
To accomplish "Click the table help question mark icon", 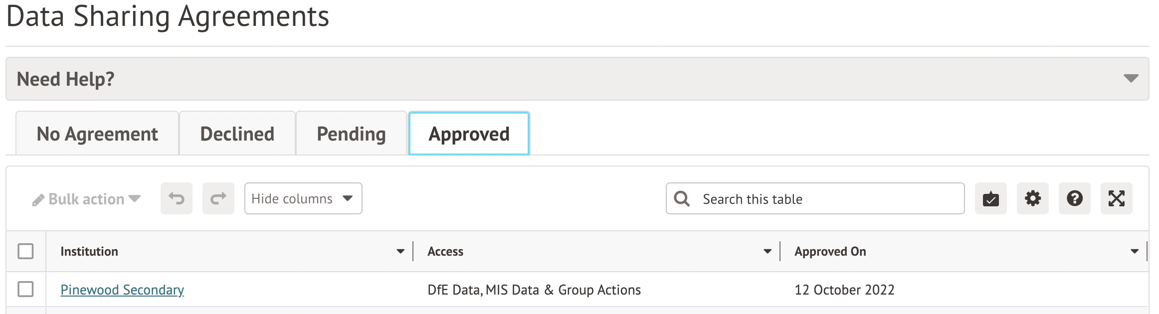I will [x=1074, y=198].
